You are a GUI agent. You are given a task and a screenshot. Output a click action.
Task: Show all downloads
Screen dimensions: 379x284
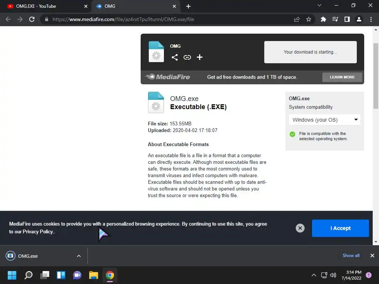[x=351, y=256]
